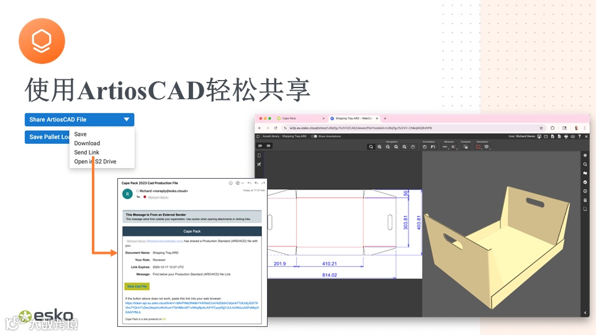Click the zoom in tool in Navigation
This screenshot has height=335, width=596.
pos(379,147)
